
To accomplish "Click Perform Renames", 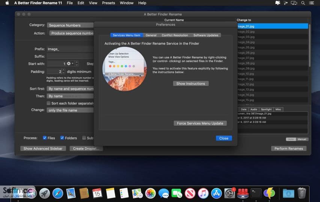I will pos(288,149).
